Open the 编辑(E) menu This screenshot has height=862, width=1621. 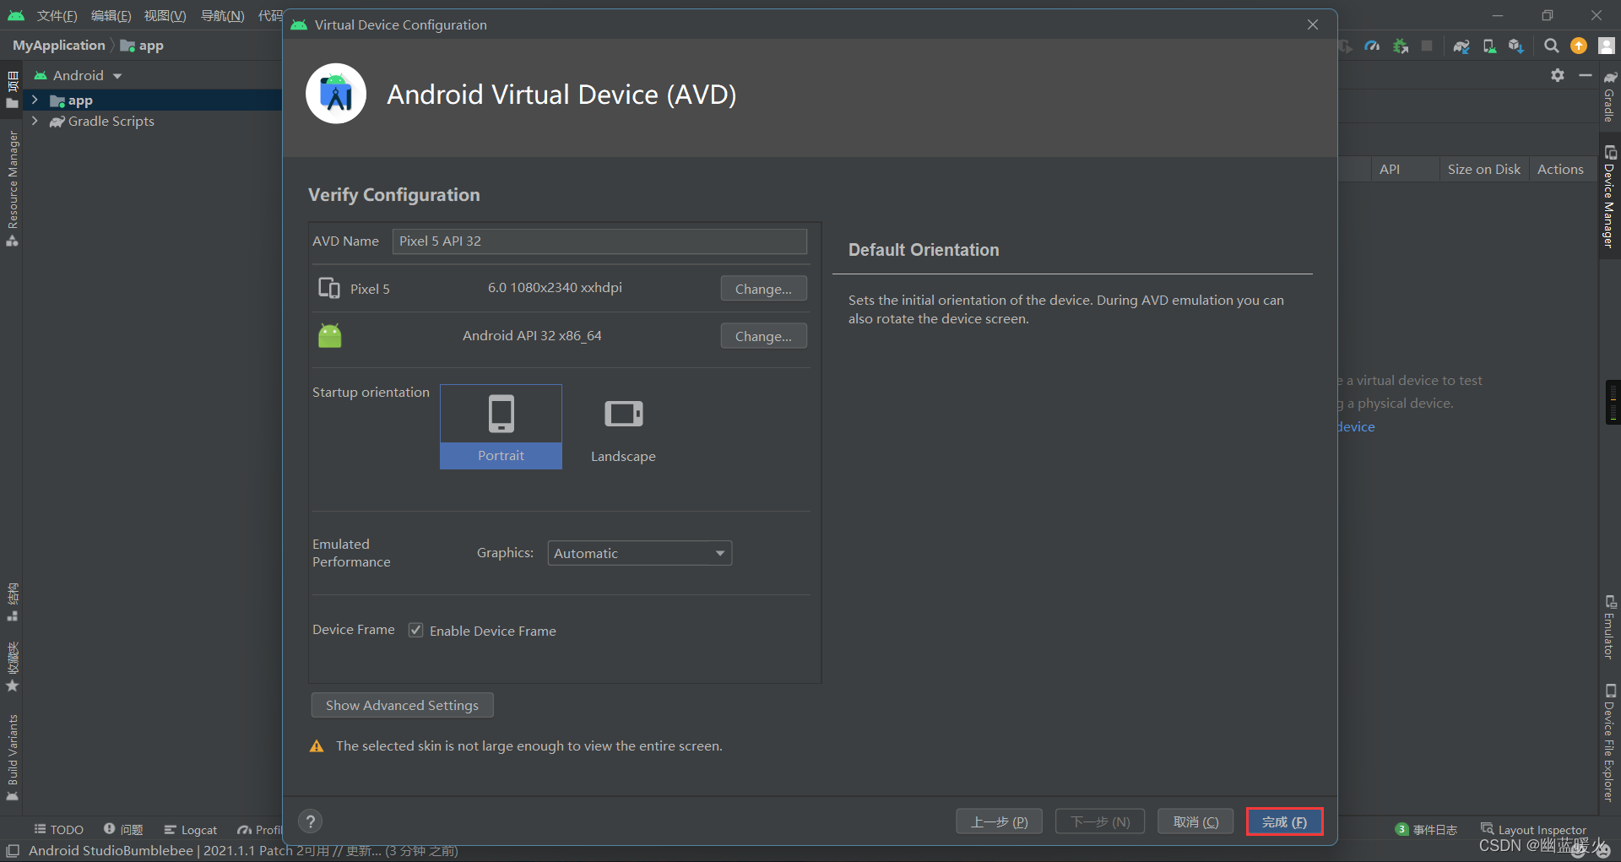coord(111,15)
